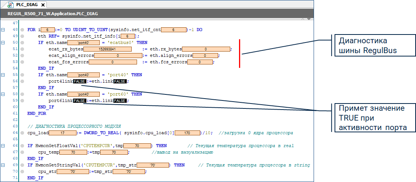Collapse the IF block at line 58
Image resolution: width=416 pixels, height=182 pixels.
tap(3, 94)
